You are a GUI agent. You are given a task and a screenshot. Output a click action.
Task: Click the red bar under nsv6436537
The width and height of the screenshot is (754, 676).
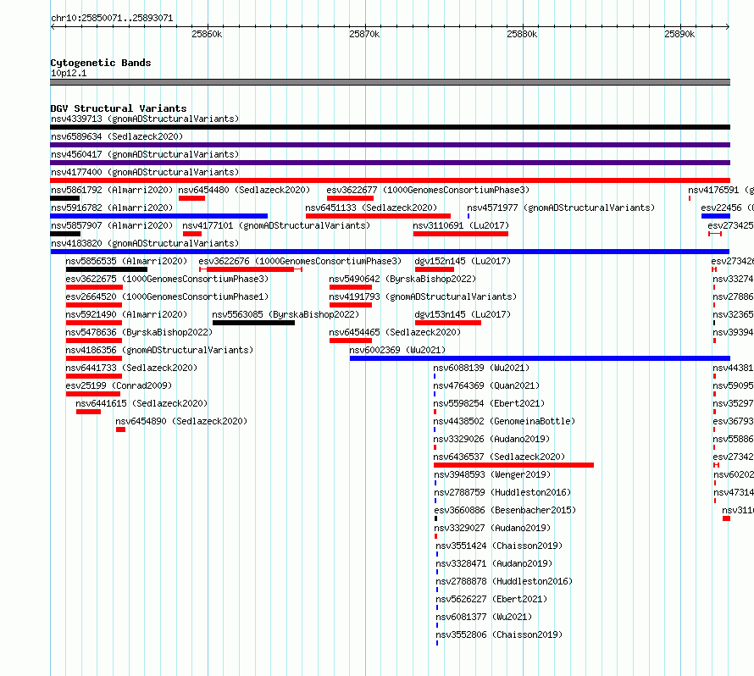coord(513,465)
